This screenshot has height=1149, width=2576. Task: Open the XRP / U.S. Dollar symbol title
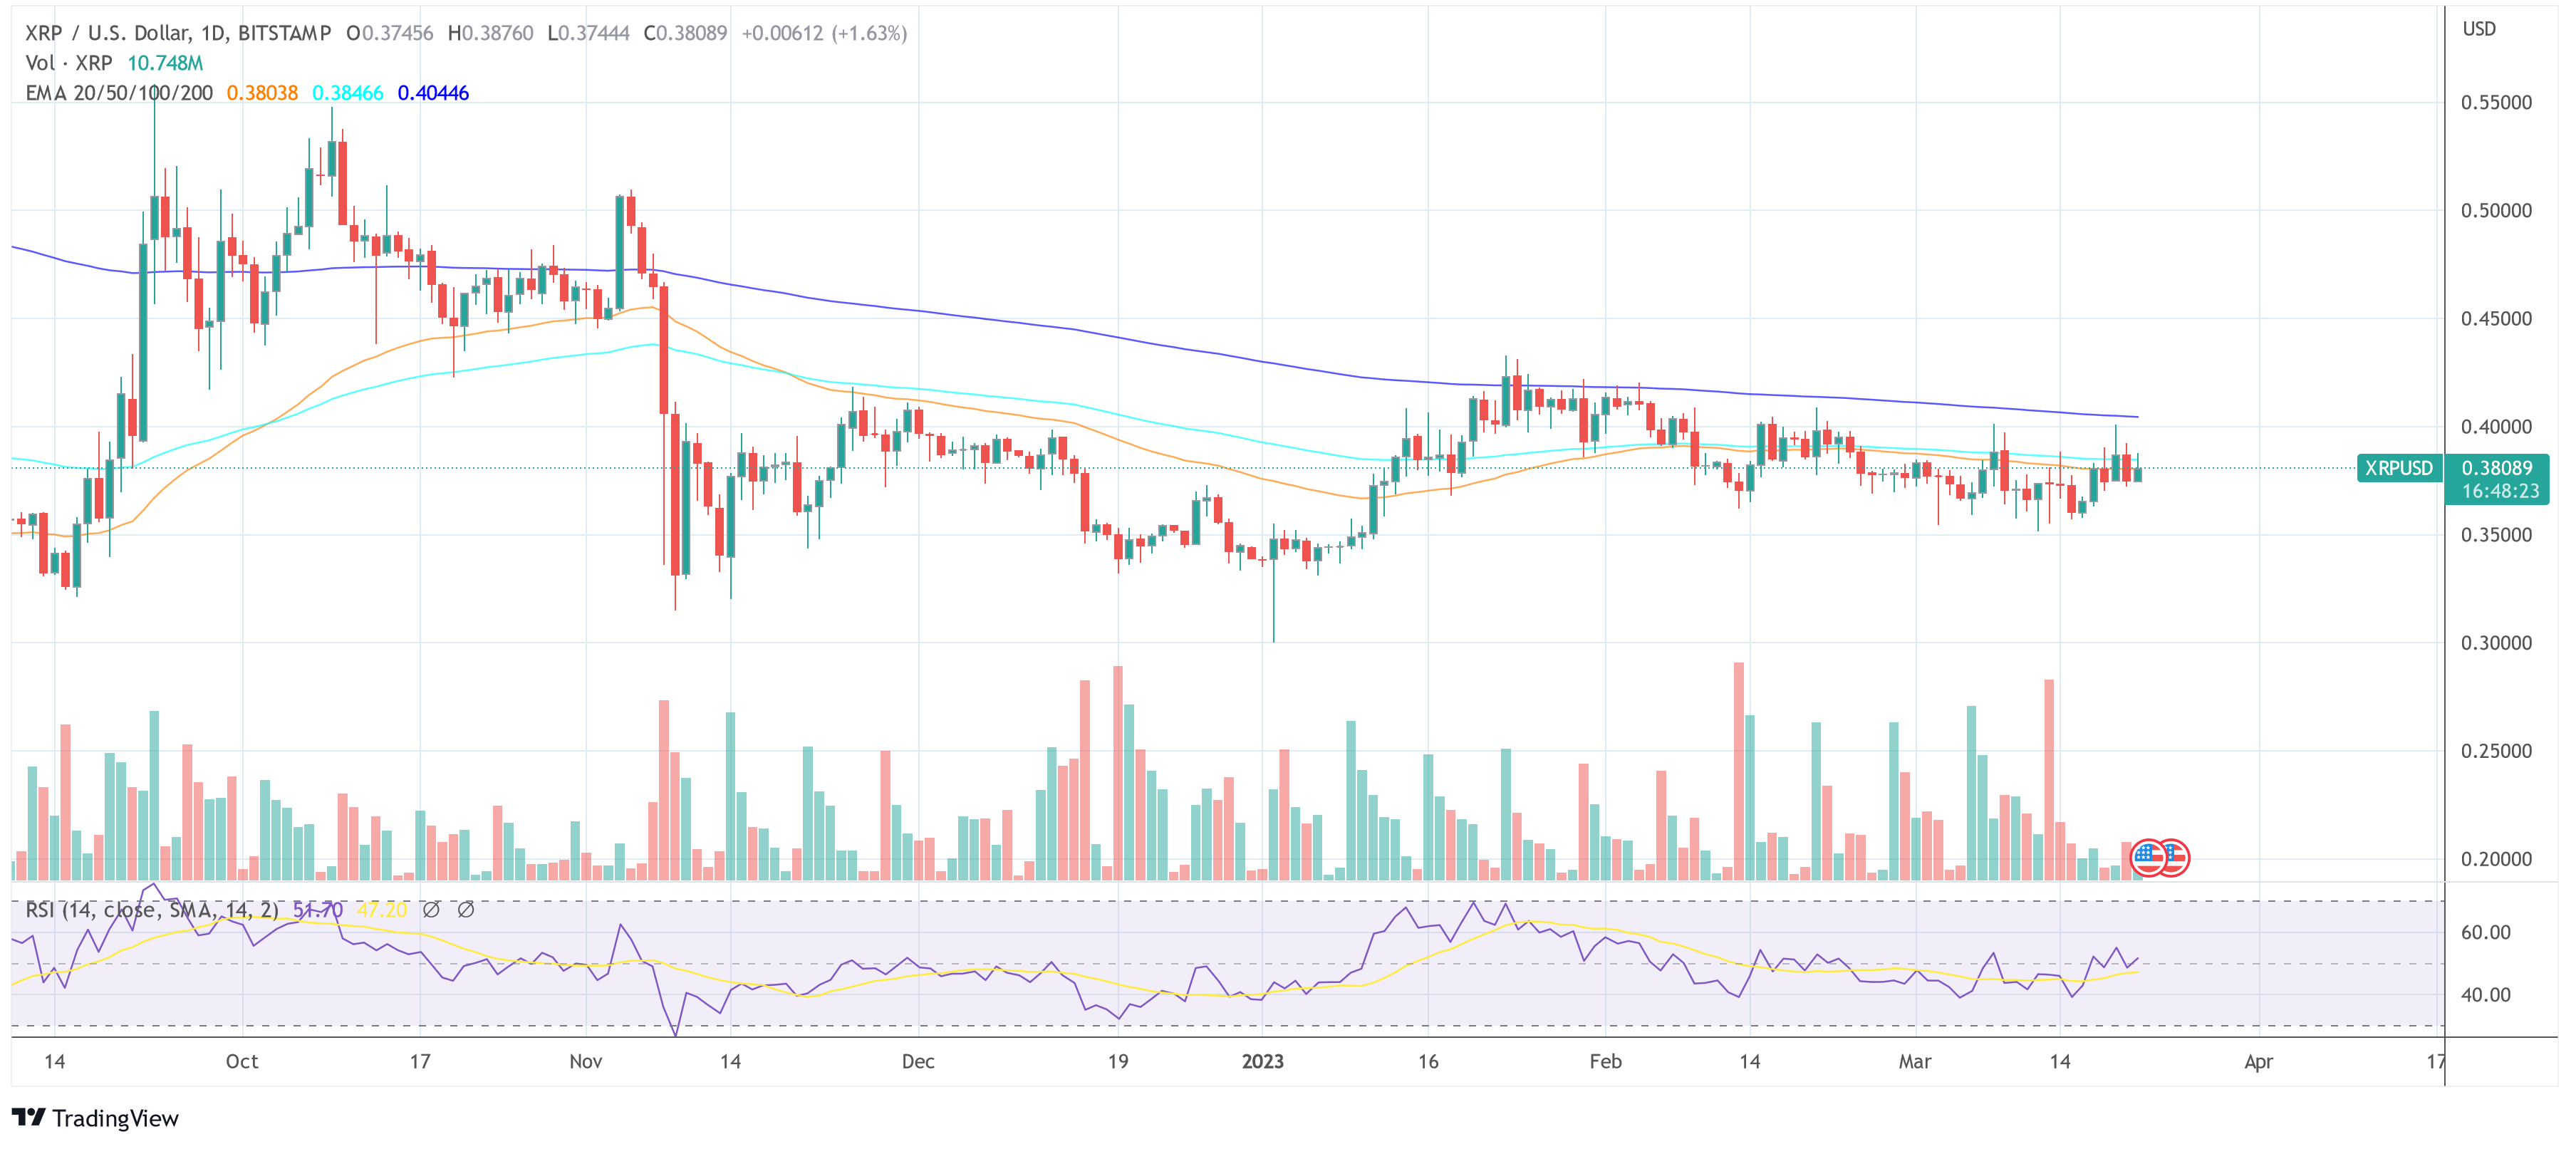[178, 33]
